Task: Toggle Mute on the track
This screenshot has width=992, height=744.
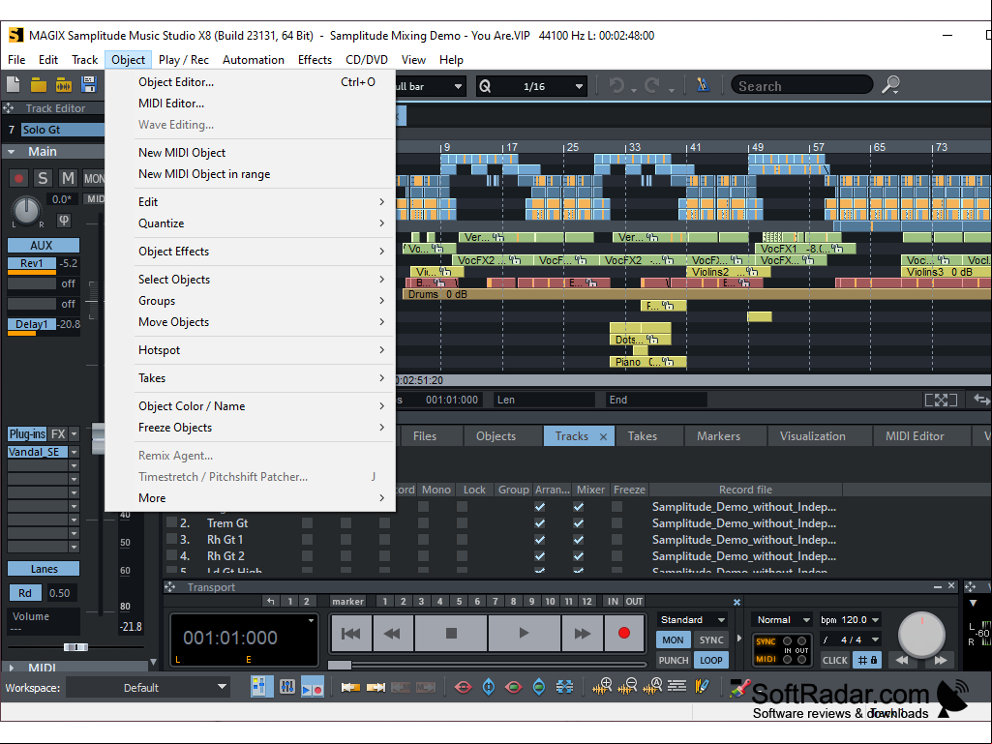Action: 68,178
